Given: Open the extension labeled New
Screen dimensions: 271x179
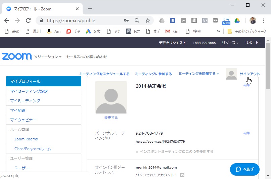Looking at the screenshot, I should pyautogui.click(x=226, y=21).
